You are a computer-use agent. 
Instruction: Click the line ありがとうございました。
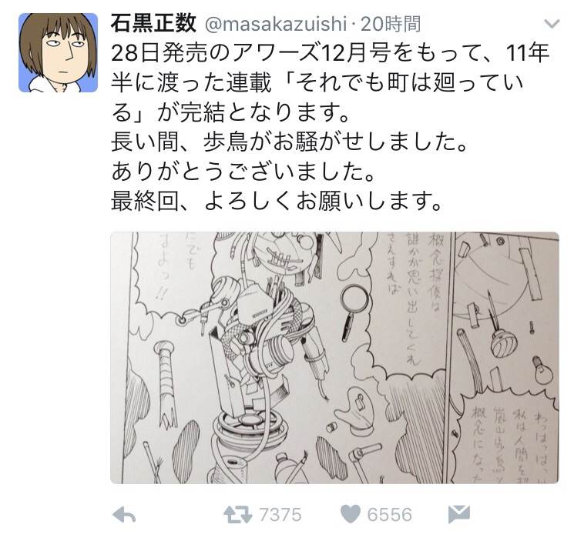coord(243,172)
